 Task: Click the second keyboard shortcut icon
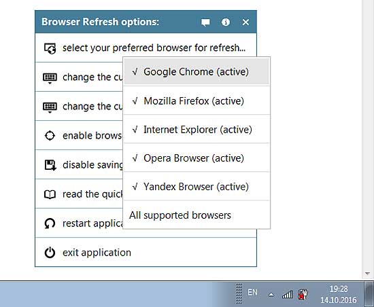point(50,107)
